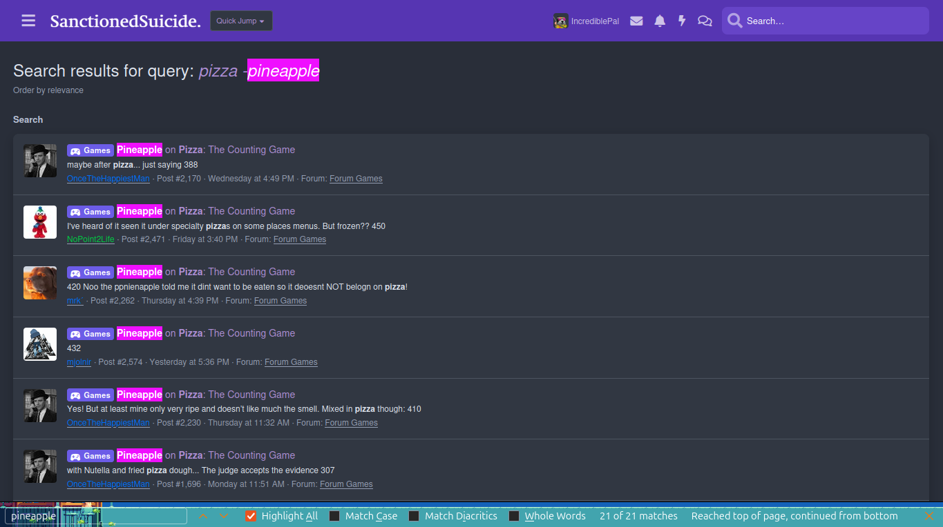Image resolution: width=943 pixels, height=527 pixels.
Task: Enable the Whole Words checkbox
Action: click(x=514, y=516)
